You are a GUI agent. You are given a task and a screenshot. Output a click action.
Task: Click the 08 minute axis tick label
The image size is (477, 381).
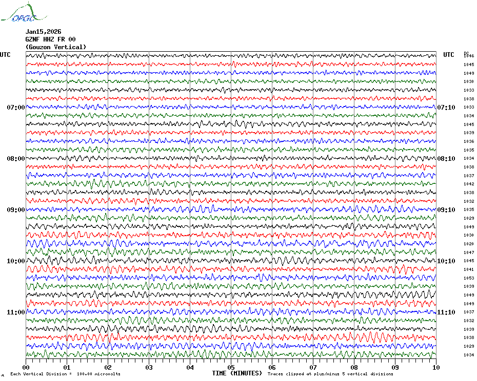(x=354, y=367)
